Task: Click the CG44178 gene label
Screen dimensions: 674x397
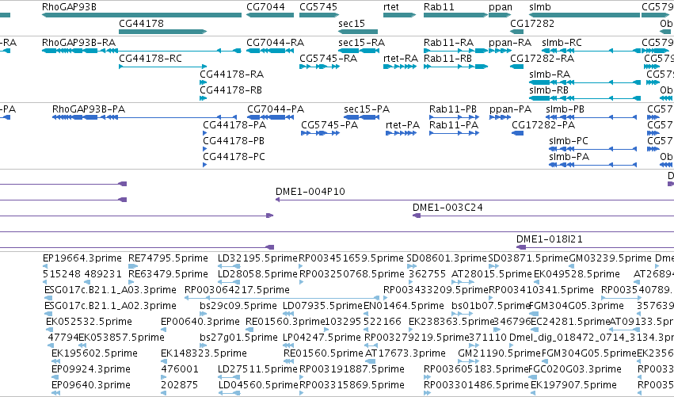Action: pos(142,23)
